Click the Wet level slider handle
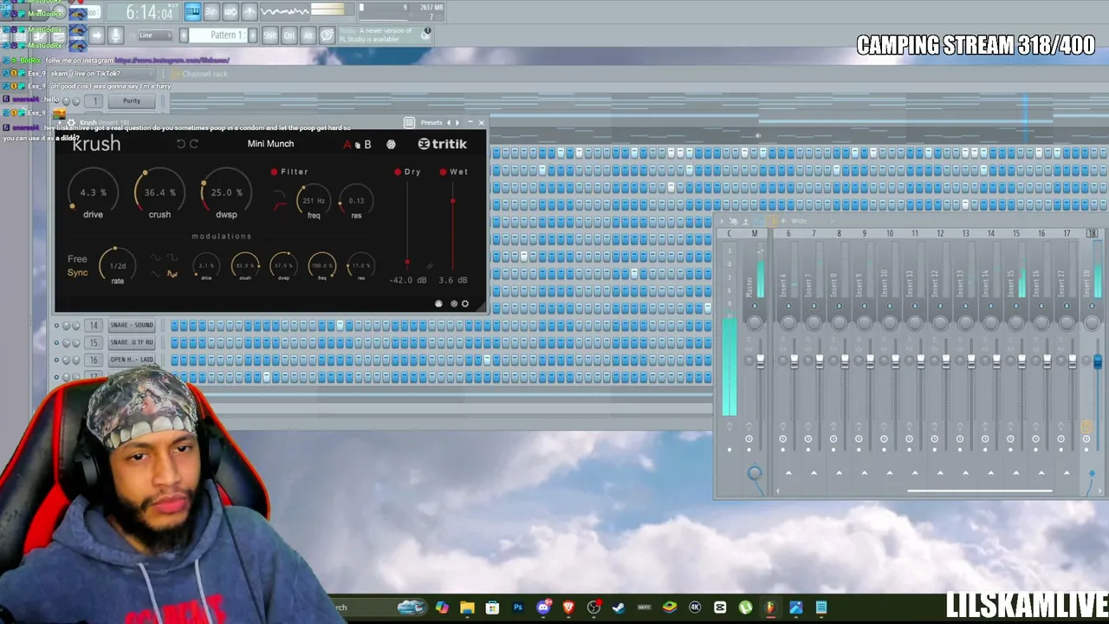 click(452, 201)
